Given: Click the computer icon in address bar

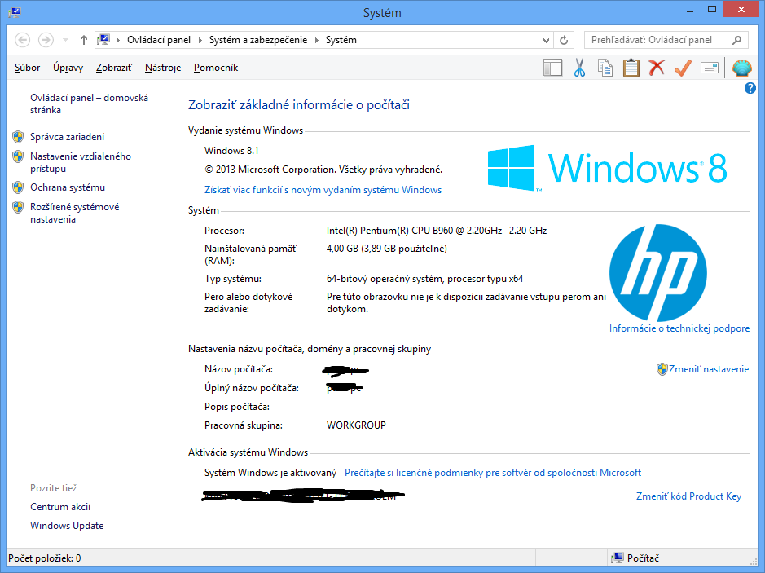Looking at the screenshot, I should [103, 40].
